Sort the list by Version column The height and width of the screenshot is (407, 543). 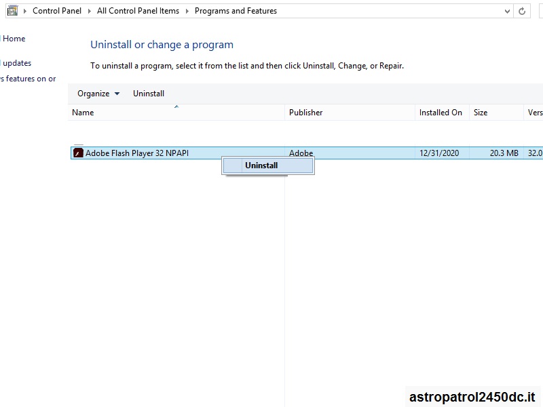[x=533, y=113]
